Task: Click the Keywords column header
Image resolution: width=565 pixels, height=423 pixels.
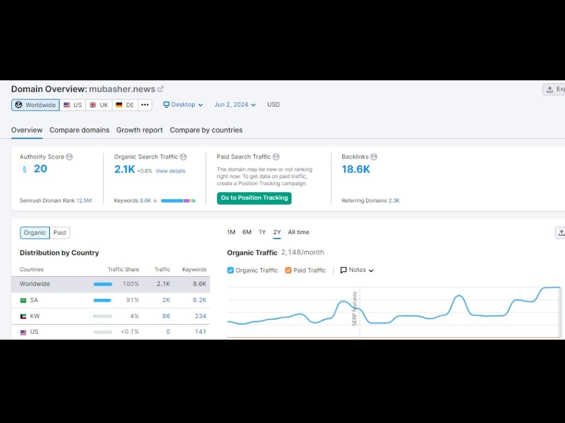Action: (194, 270)
